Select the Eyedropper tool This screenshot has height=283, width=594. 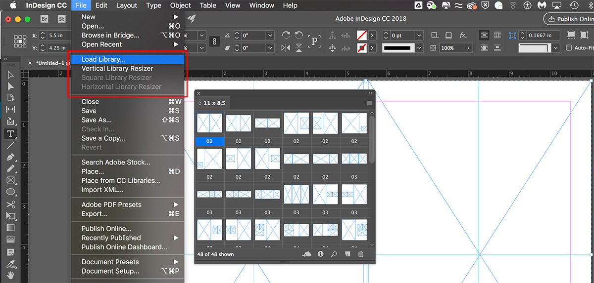[x=10, y=263]
